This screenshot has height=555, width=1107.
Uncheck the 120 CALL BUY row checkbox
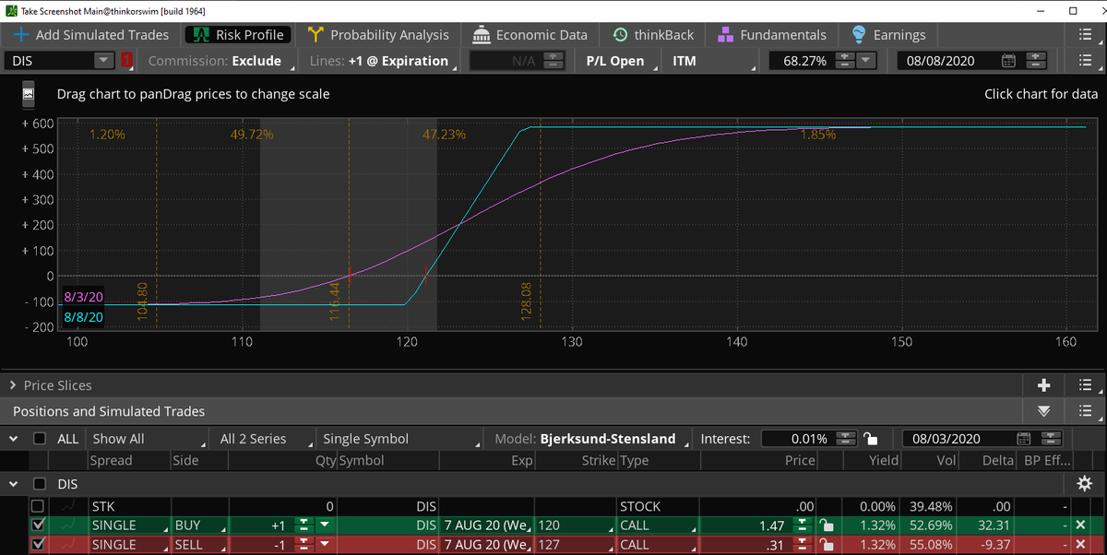(x=37, y=525)
